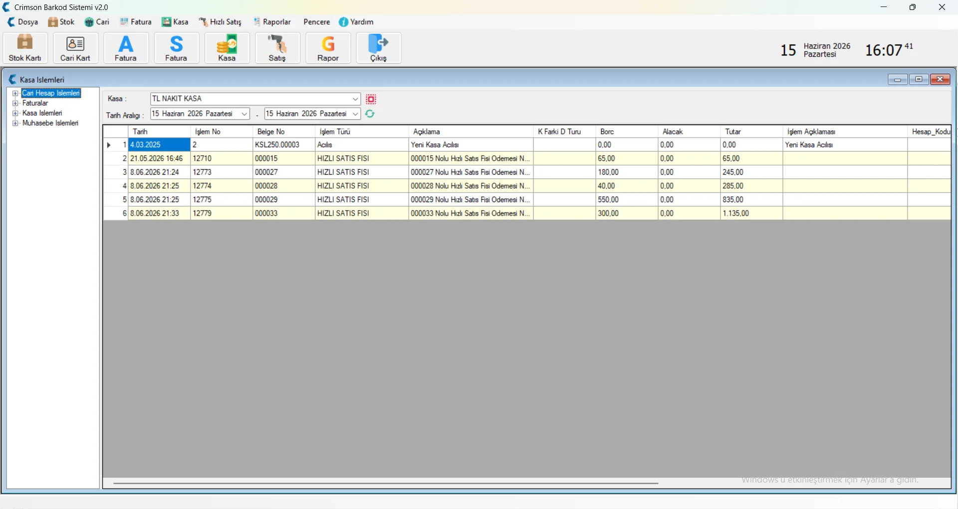
Task: Open the Cari menu
Action: [x=97, y=22]
